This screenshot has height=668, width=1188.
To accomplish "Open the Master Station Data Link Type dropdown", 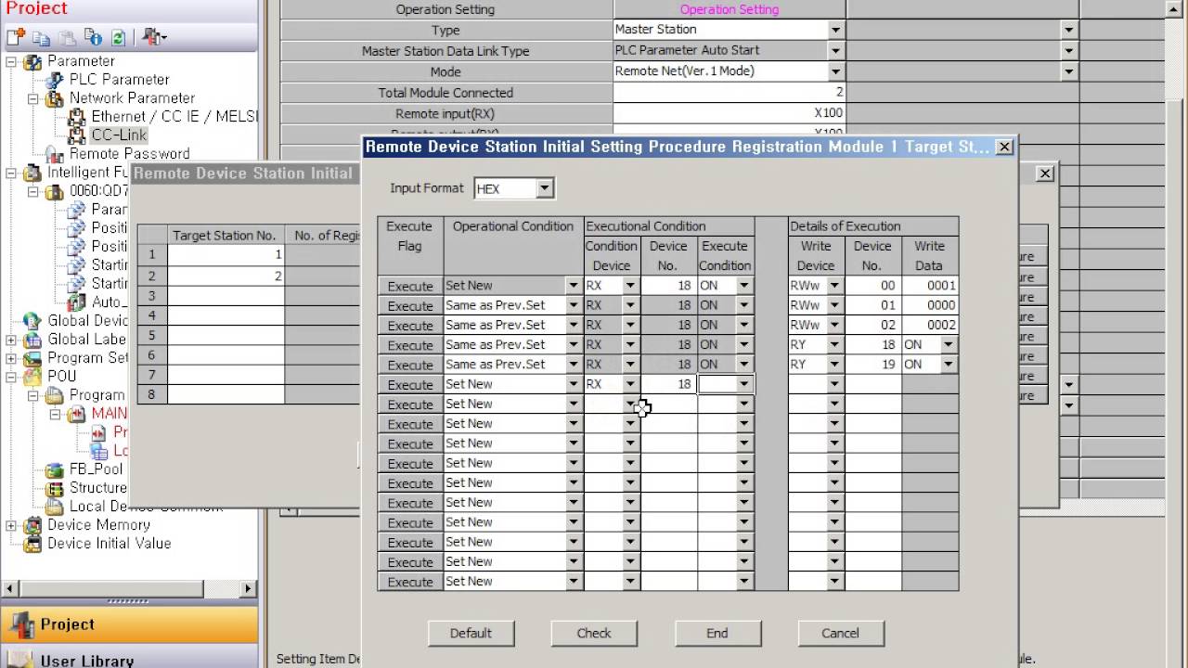I will (835, 51).
